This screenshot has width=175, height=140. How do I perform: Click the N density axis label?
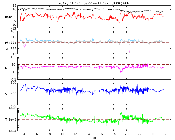pyautogui.click(x=6, y=68)
